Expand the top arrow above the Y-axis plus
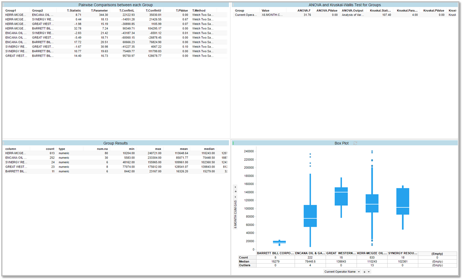 click(x=235, y=187)
